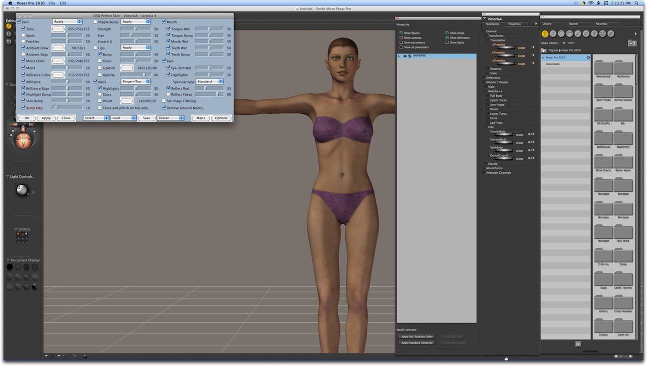Click the add-to-library folder icon

click(x=632, y=43)
